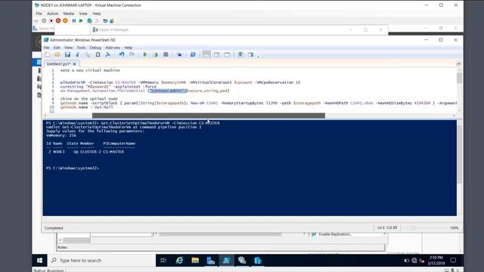484x272 pixels.
Task: Click Enable Replication in background Hyper-V window
Action: tap(335, 234)
